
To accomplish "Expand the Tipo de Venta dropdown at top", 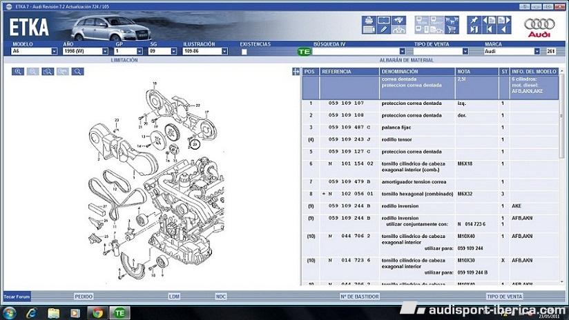I will point(465,51).
